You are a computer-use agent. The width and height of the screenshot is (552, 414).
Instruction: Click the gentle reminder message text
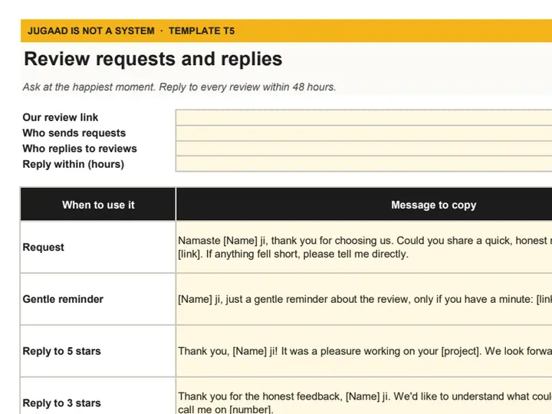coord(365,299)
